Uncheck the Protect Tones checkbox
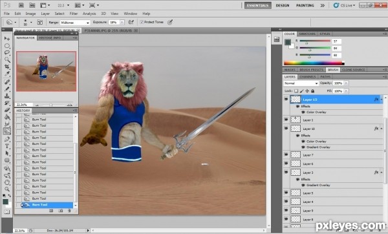This screenshot has width=388, height=234. tap(142, 22)
